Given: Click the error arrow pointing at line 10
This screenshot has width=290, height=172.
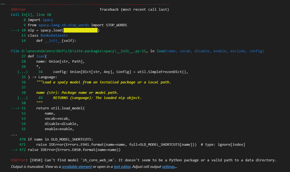Looking at the screenshot, I should pos(15,30).
